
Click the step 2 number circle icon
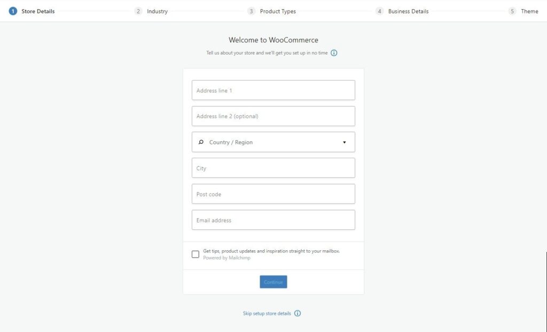pyautogui.click(x=138, y=11)
